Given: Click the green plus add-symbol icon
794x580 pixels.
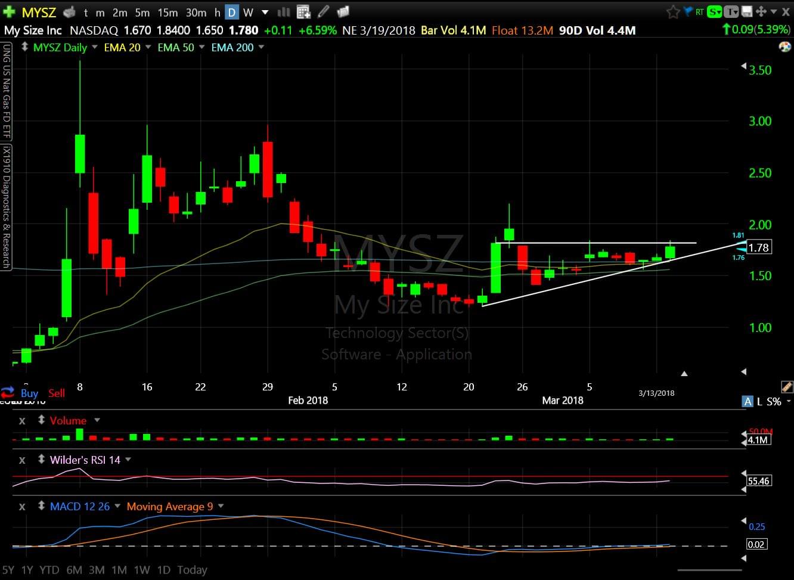Looking at the screenshot, I should click(x=9, y=12).
